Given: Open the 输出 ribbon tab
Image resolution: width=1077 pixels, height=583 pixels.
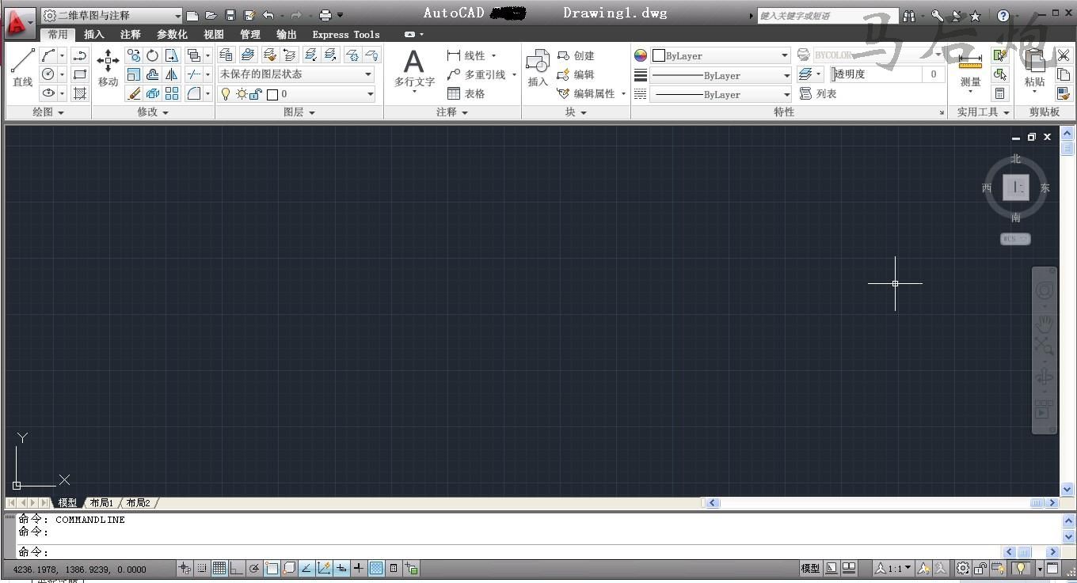Looking at the screenshot, I should [287, 35].
